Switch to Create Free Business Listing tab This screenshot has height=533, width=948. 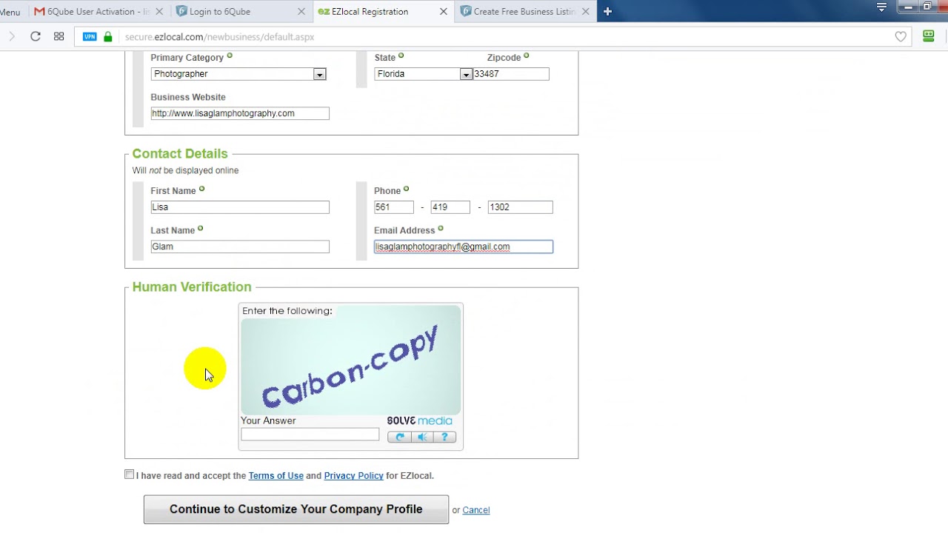coord(517,11)
